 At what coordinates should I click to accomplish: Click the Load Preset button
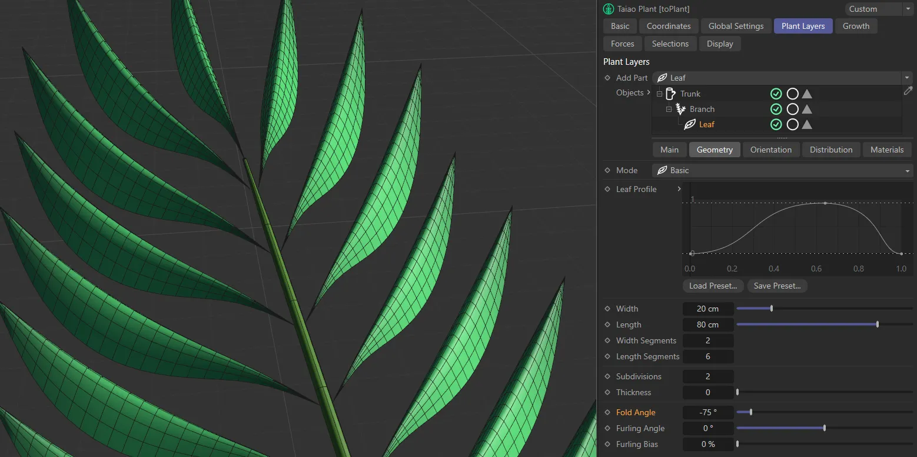pyautogui.click(x=713, y=286)
